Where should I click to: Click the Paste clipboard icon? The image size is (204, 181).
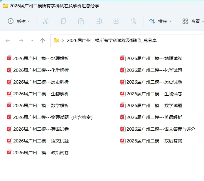click(x=81, y=21)
